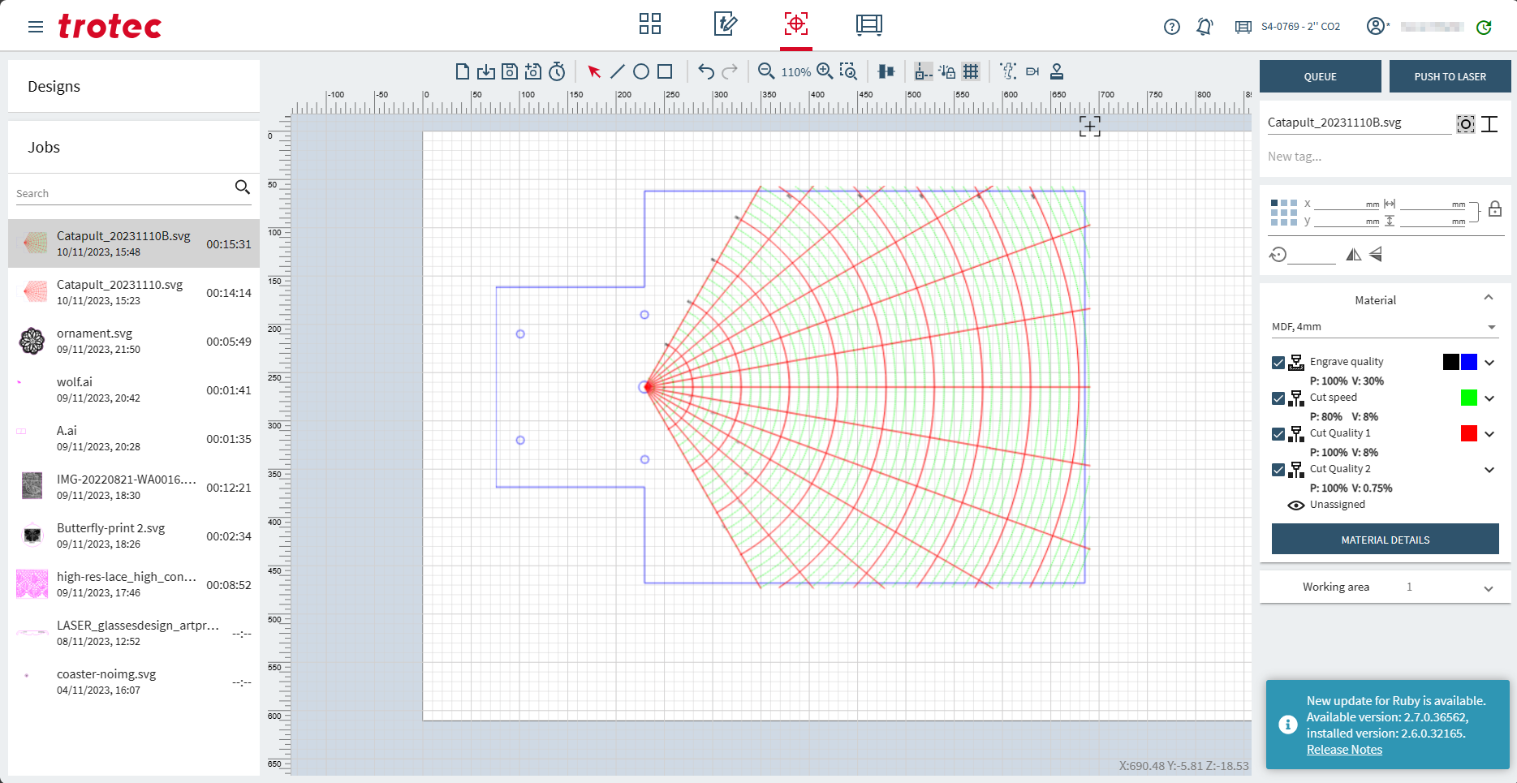The image size is (1517, 783).
Task: Select the ornament.svg job
Action: pos(134,341)
